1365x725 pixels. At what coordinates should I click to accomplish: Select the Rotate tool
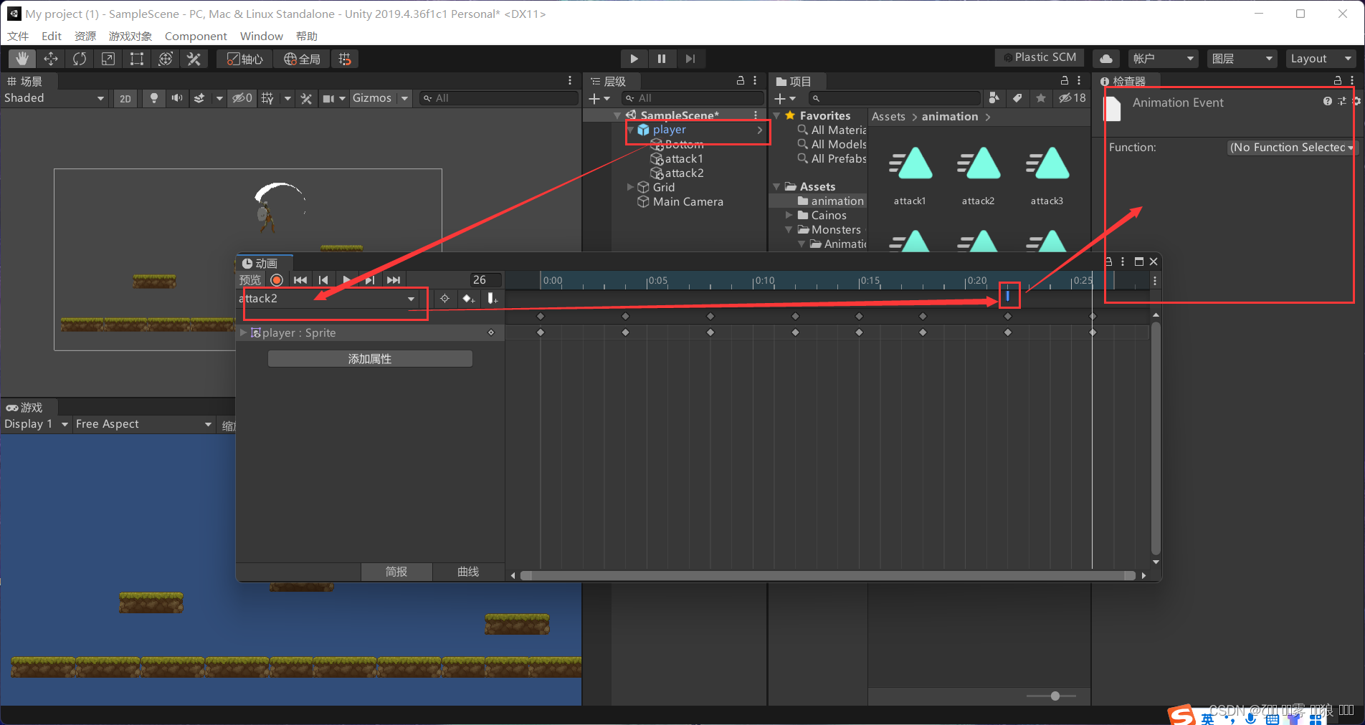click(x=80, y=59)
